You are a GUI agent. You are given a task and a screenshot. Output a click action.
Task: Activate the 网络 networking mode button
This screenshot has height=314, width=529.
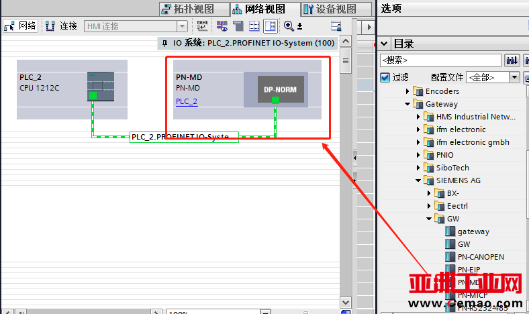point(20,26)
